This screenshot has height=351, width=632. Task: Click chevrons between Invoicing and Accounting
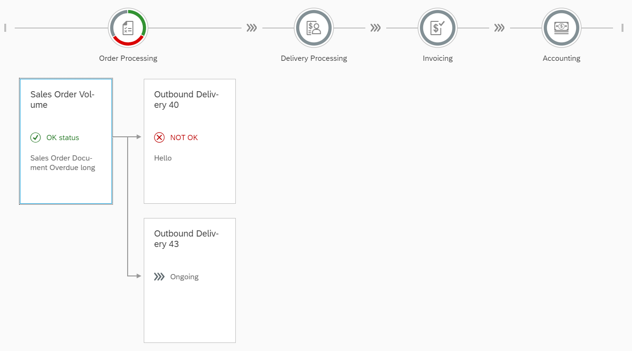(x=499, y=28)
